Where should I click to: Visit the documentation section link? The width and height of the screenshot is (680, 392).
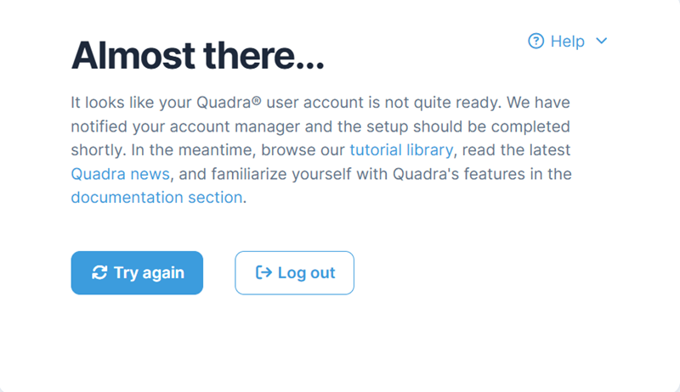click(x=157, y=198)
